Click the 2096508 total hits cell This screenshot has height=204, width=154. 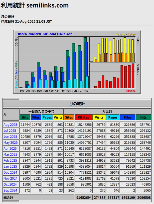click(x=144, y=198)
